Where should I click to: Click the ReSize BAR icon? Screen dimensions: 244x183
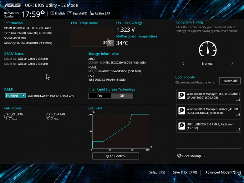(x=92, y=13)
